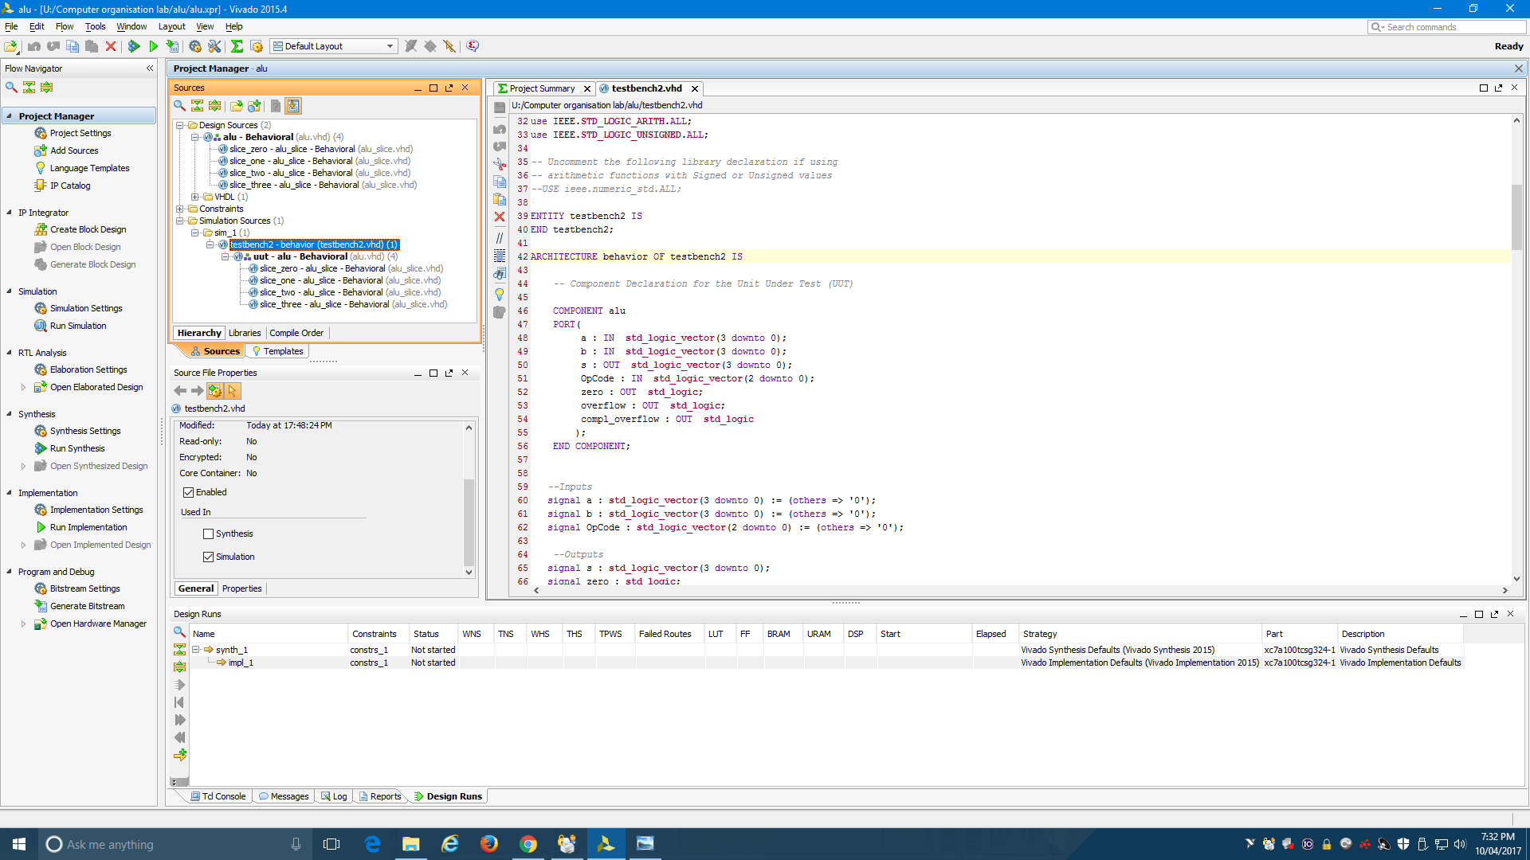
Task: Click Source File Properties scrollbar thumb
Action: click(x=469, y=522)
